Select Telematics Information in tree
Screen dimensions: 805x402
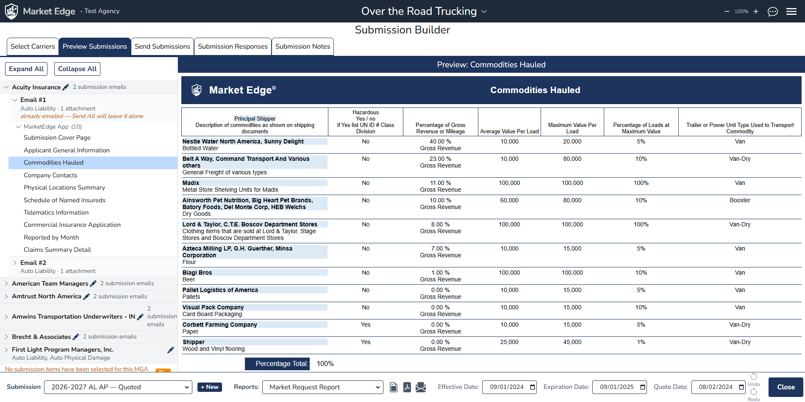tap(56, 213)
